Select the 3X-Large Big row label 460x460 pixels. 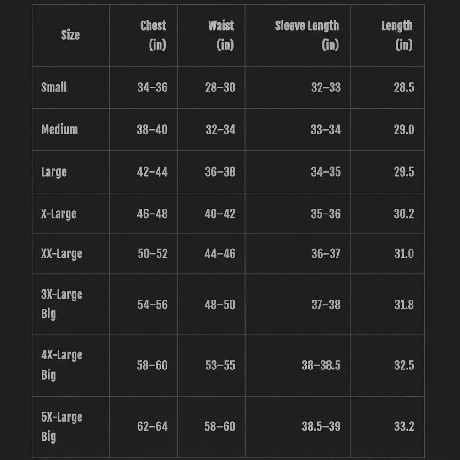tap(62, 304)
